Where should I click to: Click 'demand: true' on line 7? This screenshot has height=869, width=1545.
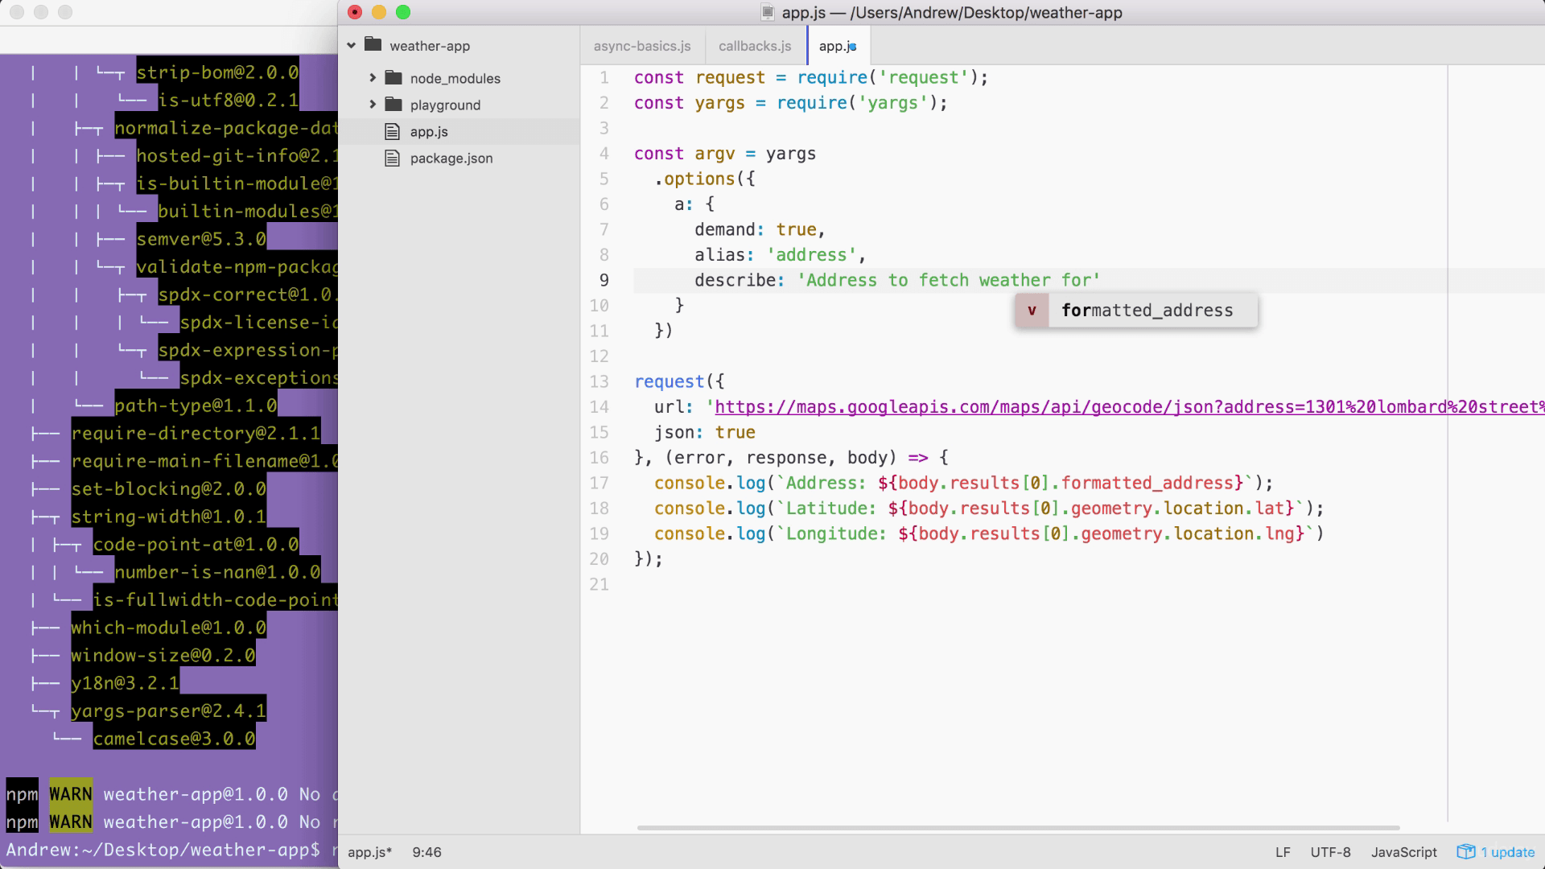click(x=760, y=230)
